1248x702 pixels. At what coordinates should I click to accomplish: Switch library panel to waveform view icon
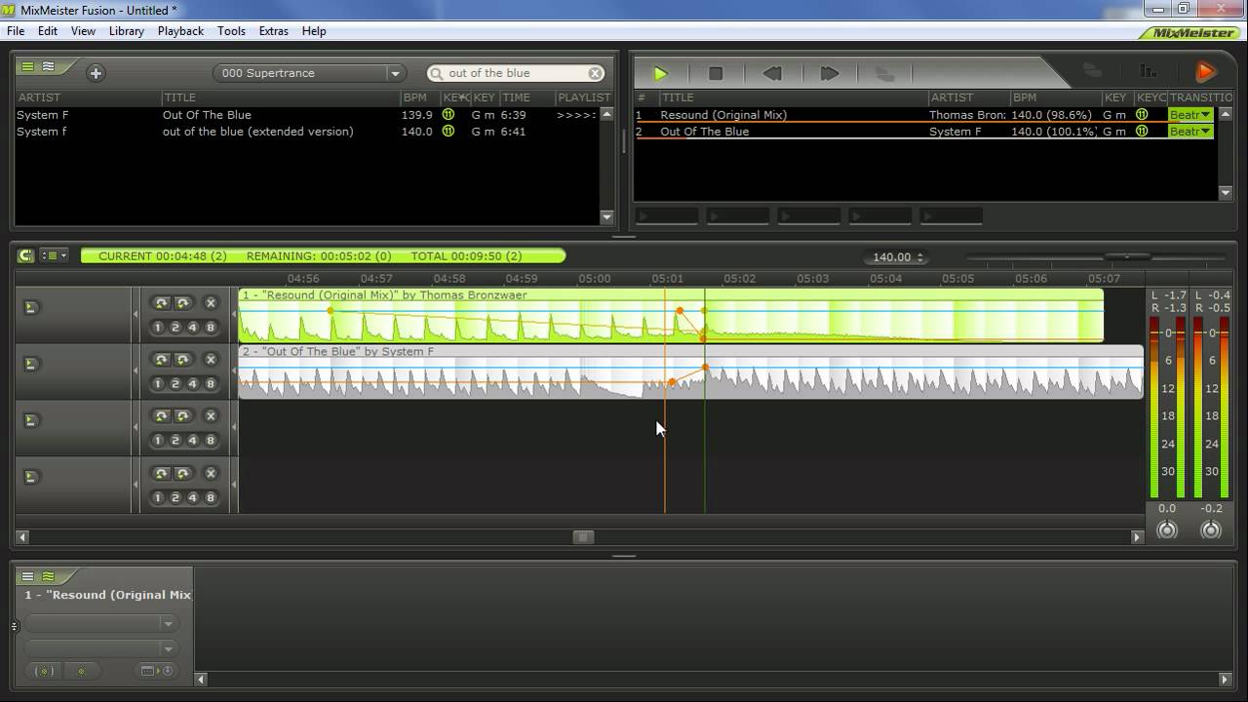pos(48,66)
